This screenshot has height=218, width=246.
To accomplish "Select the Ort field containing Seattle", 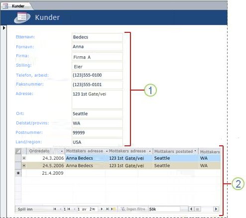I will tap(97, 114).
